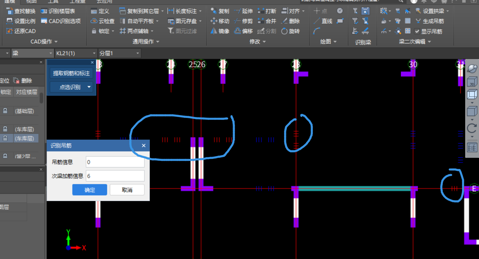Click Generate Hanger Bars (生成吊筋)

[429, 21]
